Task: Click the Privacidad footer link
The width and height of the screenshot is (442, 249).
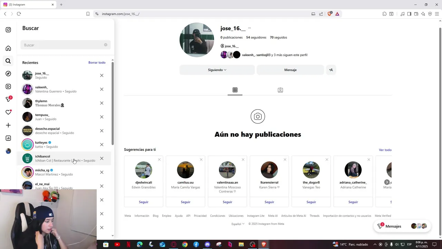Action: pyautogui.click(x=200, y=216)
